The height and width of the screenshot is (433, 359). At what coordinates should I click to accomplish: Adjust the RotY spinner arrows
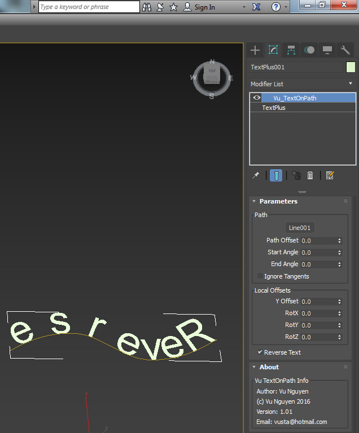(340, 325)
